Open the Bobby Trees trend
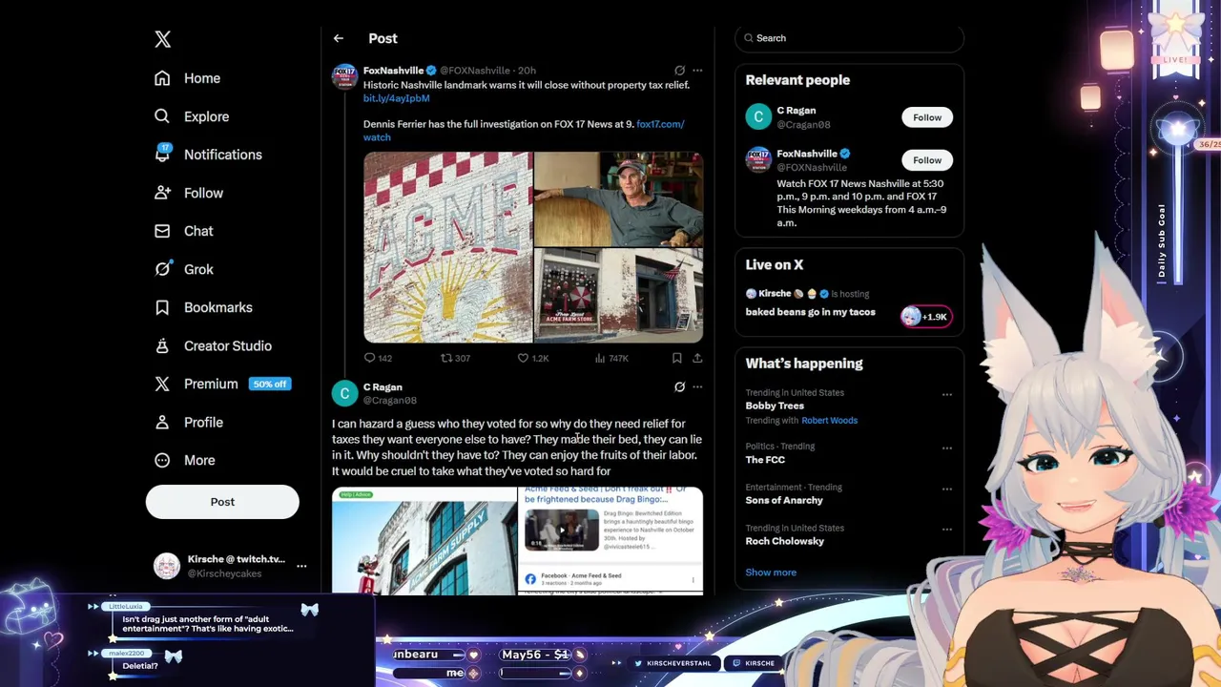Viewport: 1221px width, 687px height. (x=775, y=406)
